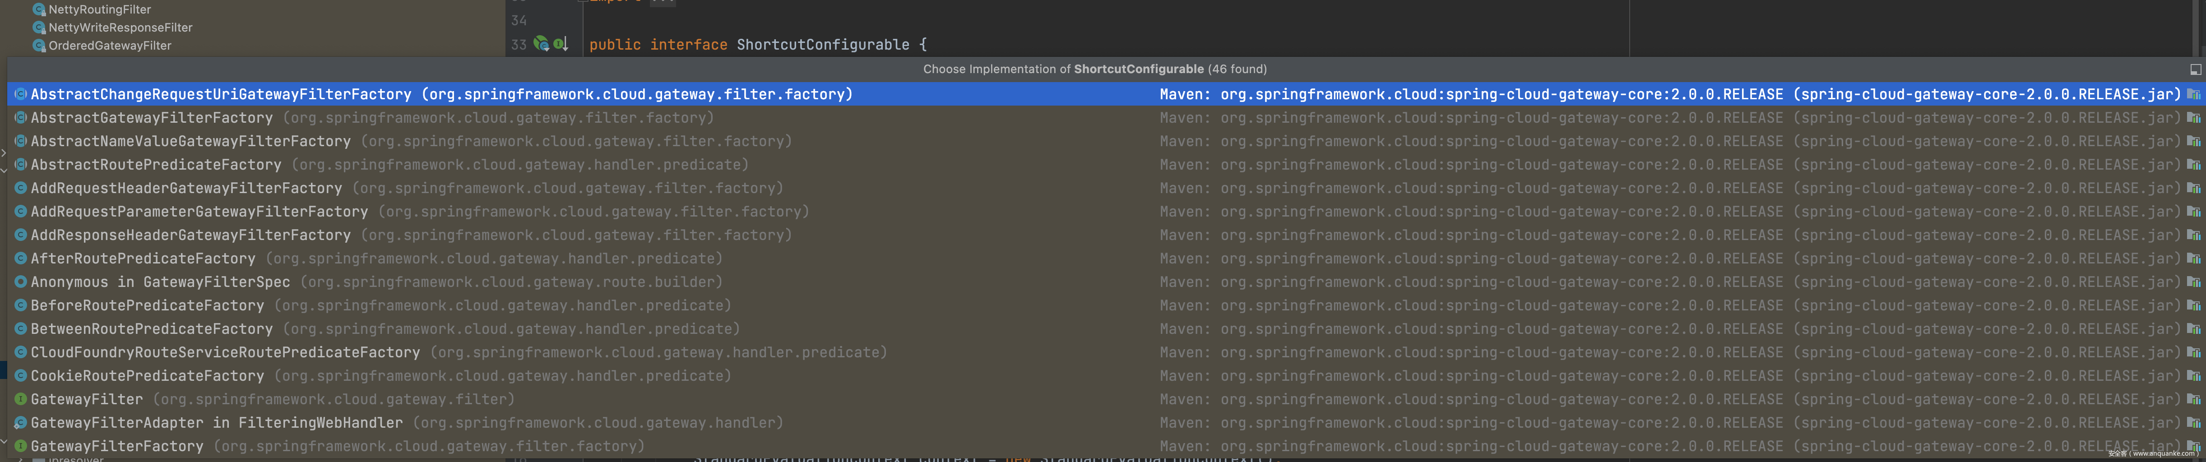Open results in Find tool window icon
This screenshot has width=2206, height=462.
point(2195,69)
